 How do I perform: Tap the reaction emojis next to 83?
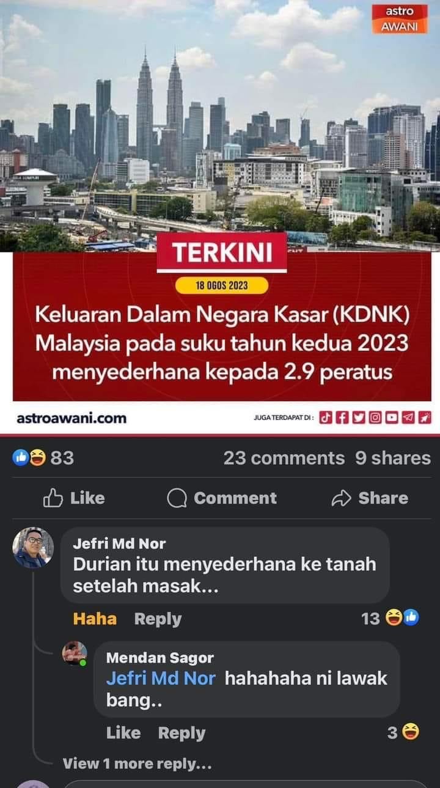pyautogui.click(x=29, y=457)
